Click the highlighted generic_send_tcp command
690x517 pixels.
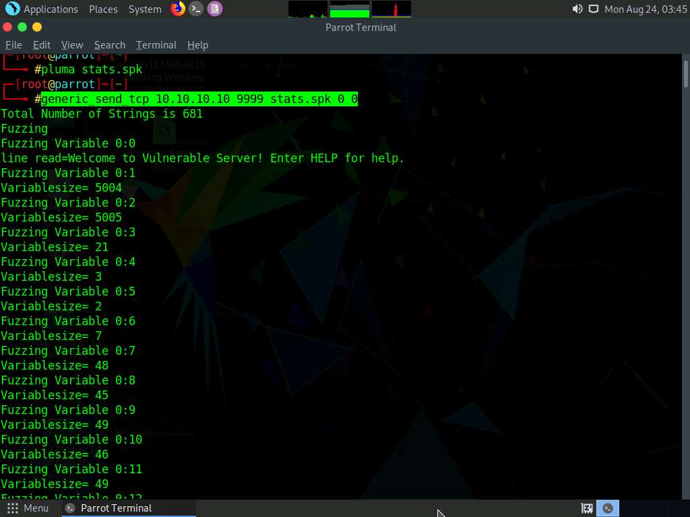point(199,99)
